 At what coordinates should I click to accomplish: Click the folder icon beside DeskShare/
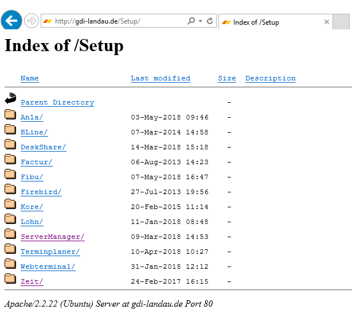[x=10, y=144]
